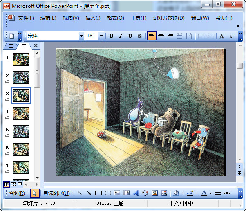246x211 pixels.
Task: Toggle numbered list formatting
Action: (x=201, y=36)
